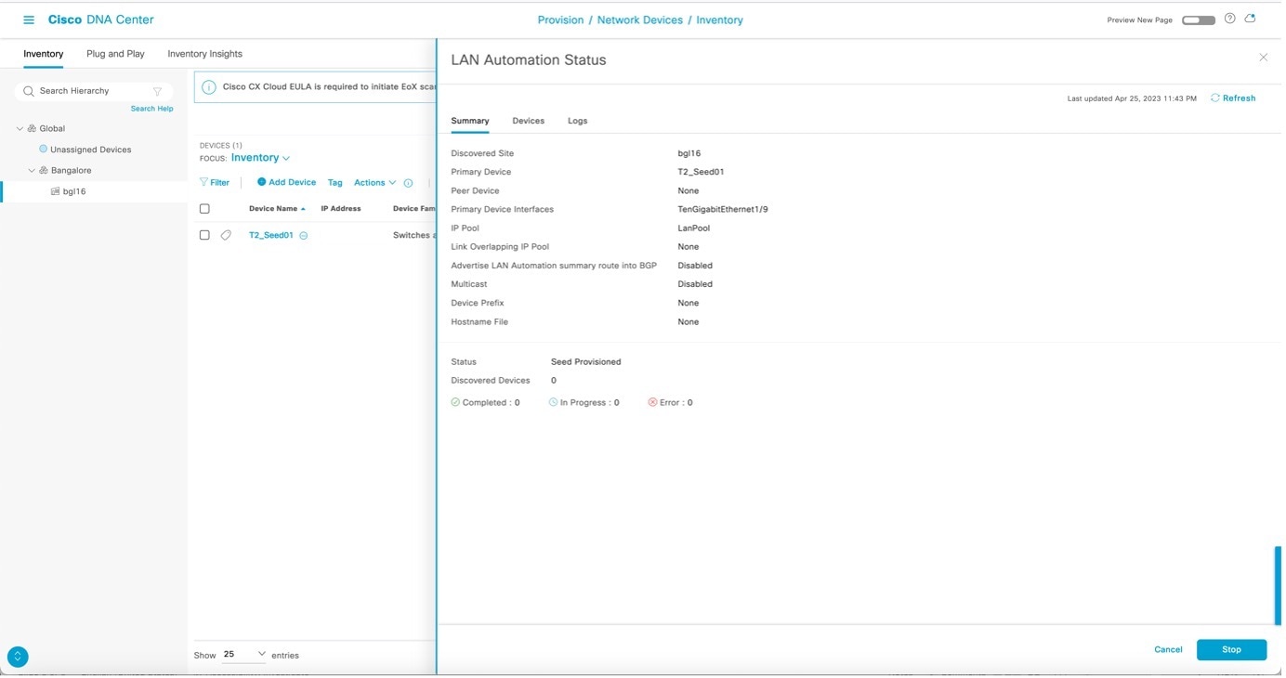1286x678 pixels.
Task: Click the TenGigabitEthernet1/9 interface value
Action: click(x=723, y=209)
